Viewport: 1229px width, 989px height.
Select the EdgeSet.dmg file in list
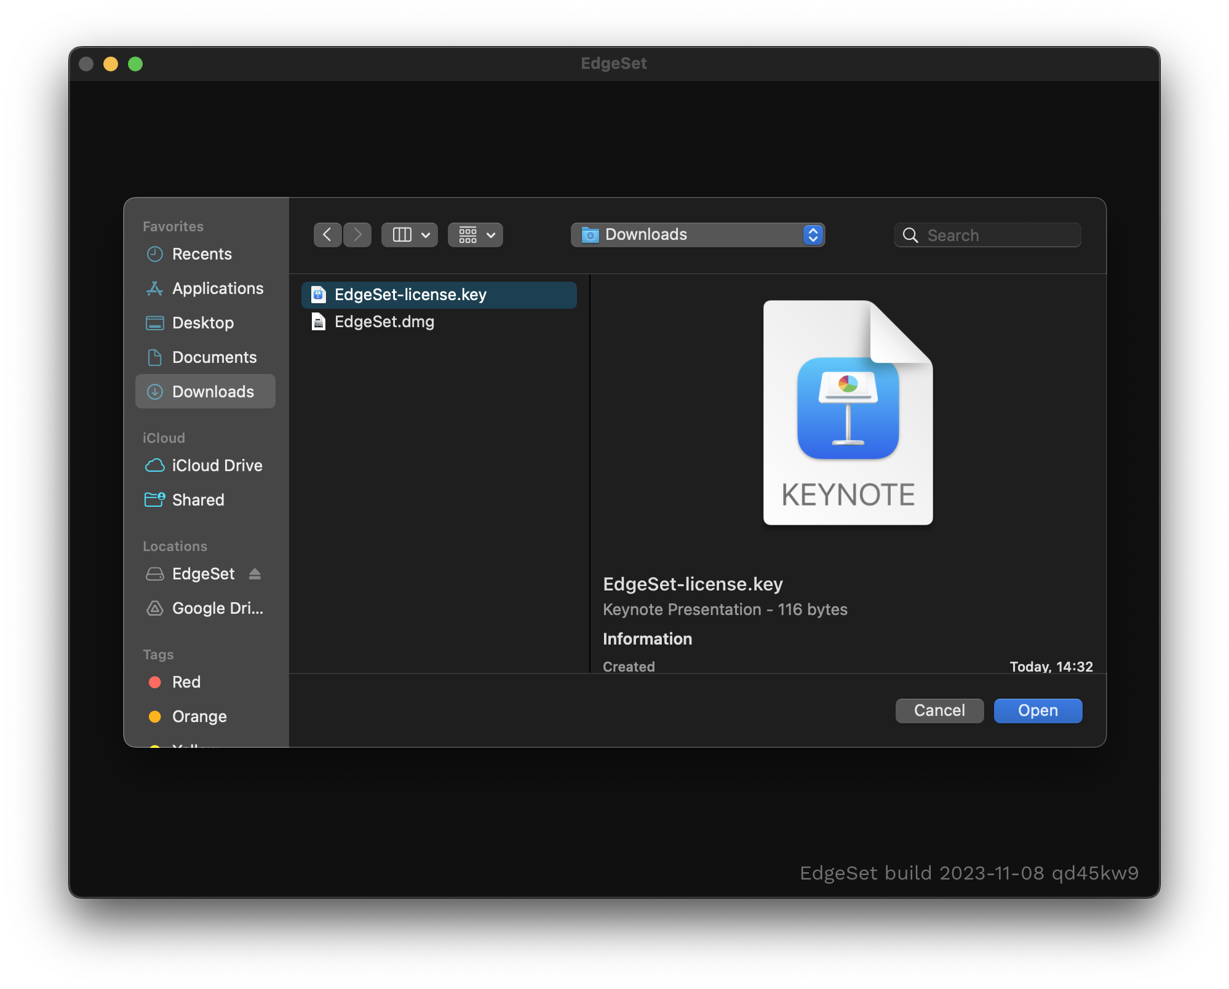tap(383, 321)
